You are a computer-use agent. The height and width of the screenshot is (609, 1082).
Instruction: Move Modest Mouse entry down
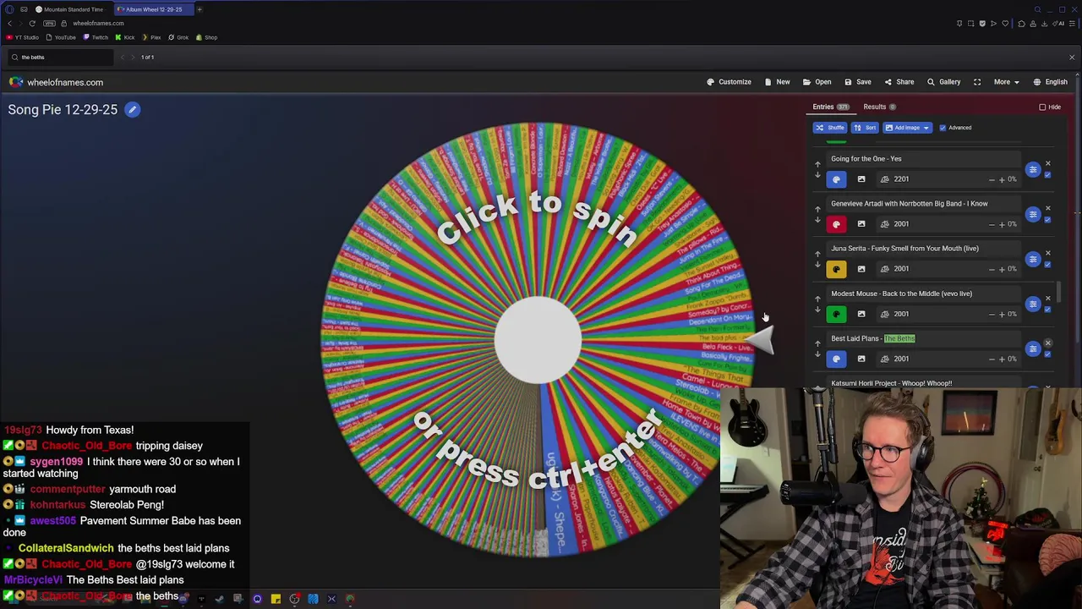point(817,310)
